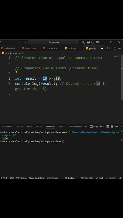Open the SEARCH ERROR panel tab

[75, 127]
